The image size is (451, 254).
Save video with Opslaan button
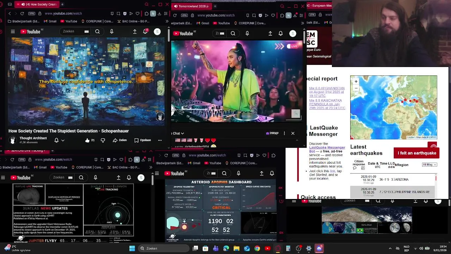(x=143, y=140)
